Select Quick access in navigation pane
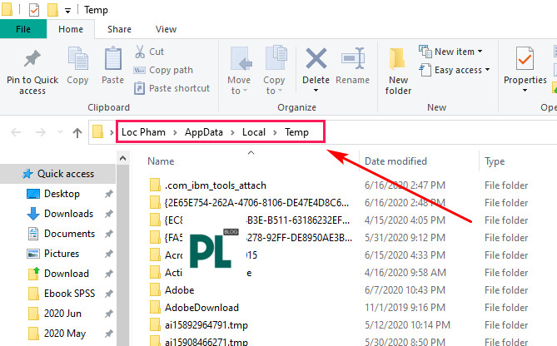 point(58,174)
